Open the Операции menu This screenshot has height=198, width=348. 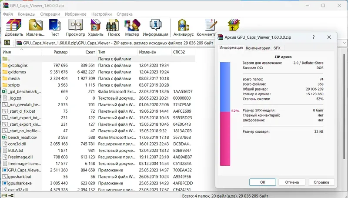click(50, 14)
